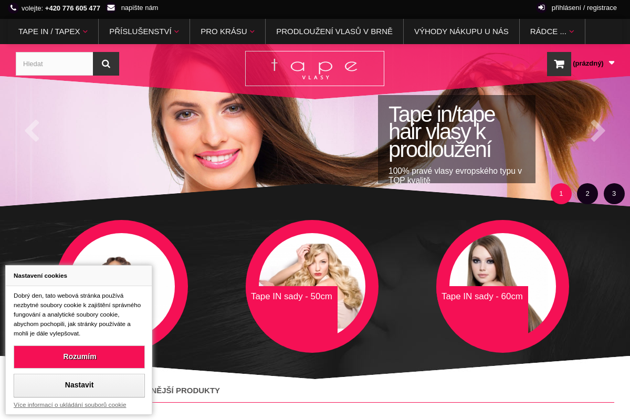The image size is (630, 420).
Task: Open cookie settings via Nastavit button
Action: pos(79,385)
